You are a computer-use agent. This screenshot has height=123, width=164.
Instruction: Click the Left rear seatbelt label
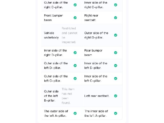(x=97, y=96)
